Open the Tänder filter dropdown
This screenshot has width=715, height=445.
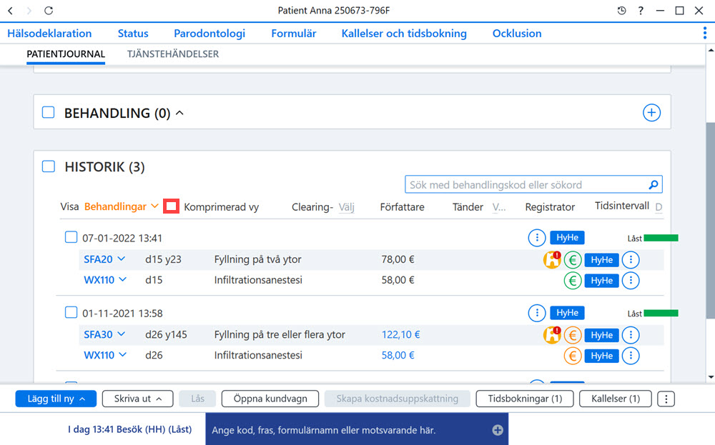[x=499, y=207]
